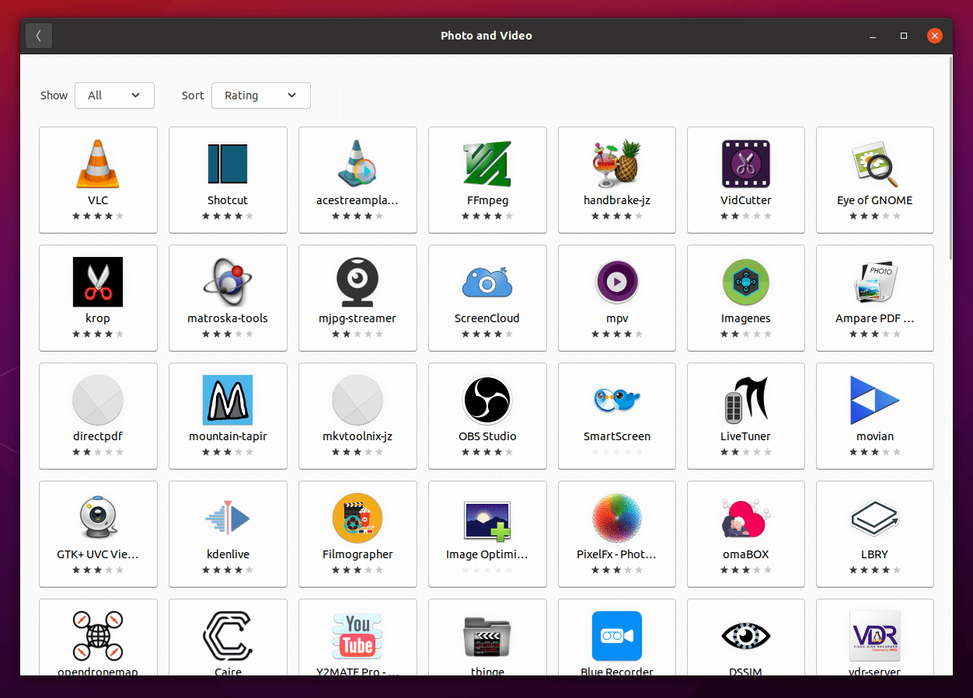Viewport: 973px width, 698px height.
Task: Open the vdr-server VDR icon
Action: 875,636
